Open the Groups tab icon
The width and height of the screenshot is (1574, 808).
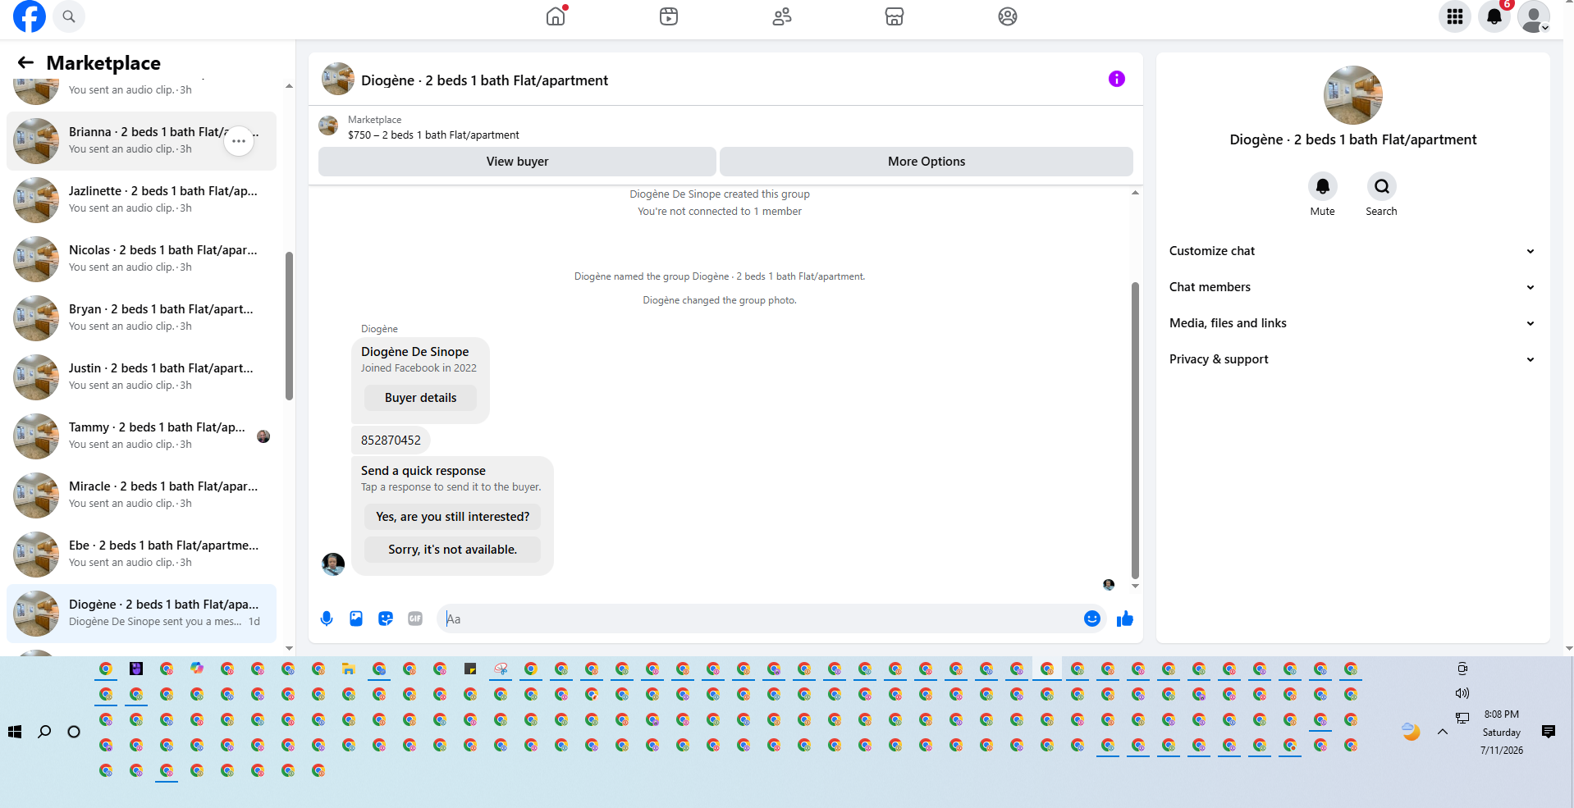click(x=1008, y=16)
